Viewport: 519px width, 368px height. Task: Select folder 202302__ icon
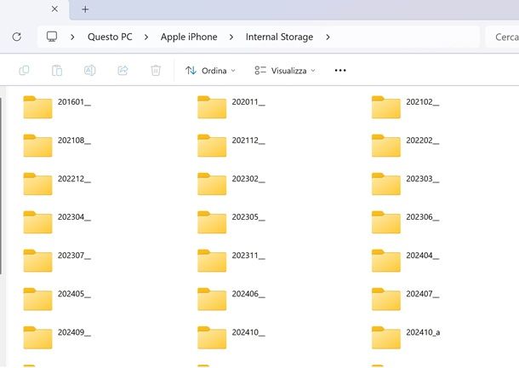tap(212, 184)
